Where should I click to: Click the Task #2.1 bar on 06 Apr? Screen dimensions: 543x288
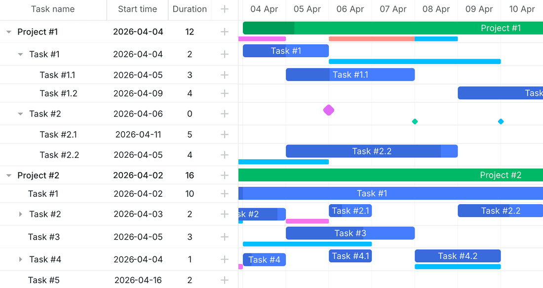point(350,211)
